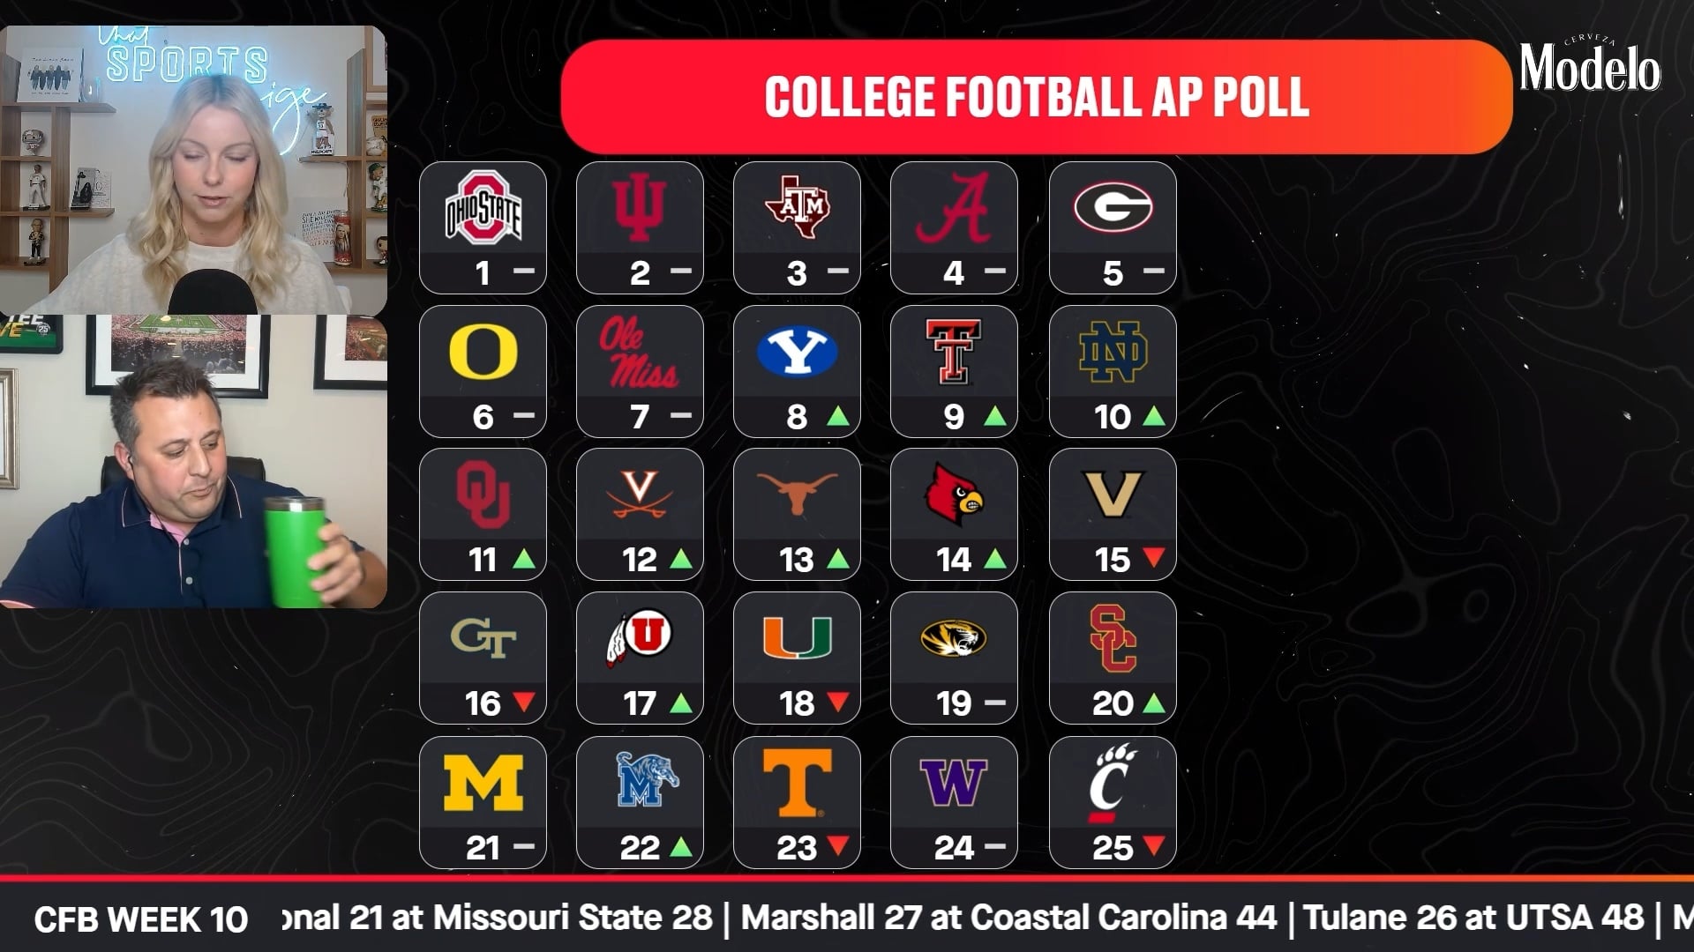The width and height of the screenshot is (1694, 952).
Task: Click the CFB Week 10 ticker label
Action: click(141, 919)
